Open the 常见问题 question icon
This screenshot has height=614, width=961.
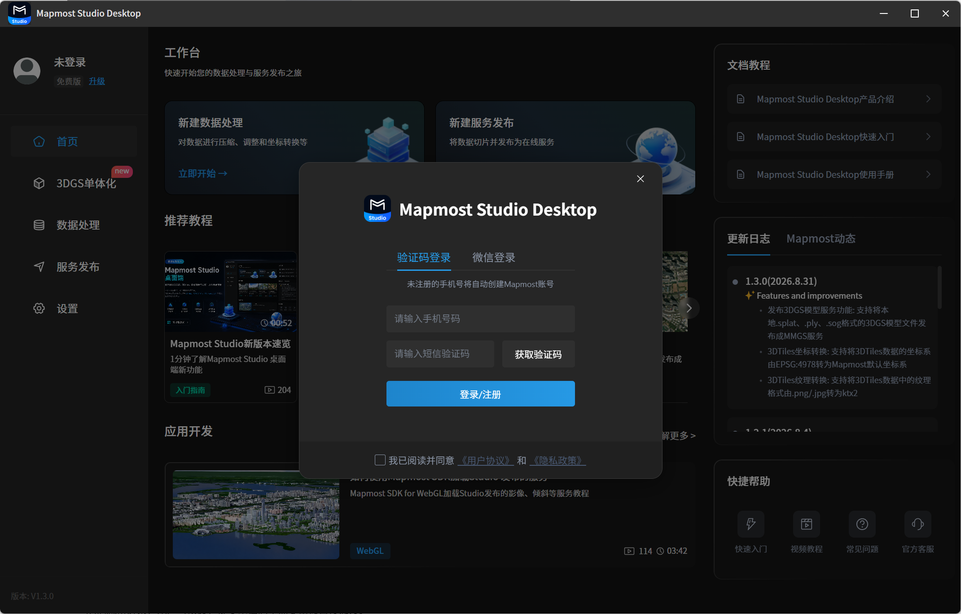862,524
